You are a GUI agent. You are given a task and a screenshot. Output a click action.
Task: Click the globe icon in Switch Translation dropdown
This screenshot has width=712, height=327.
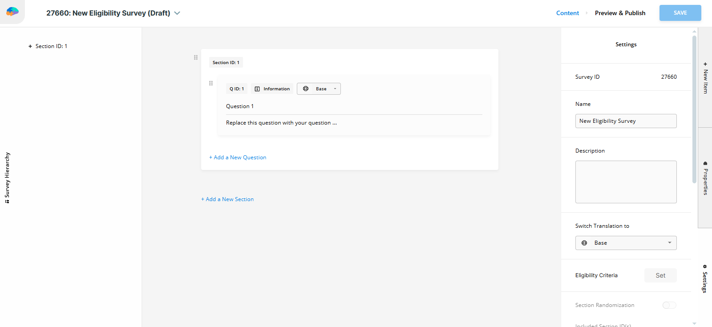tap(584, 243)
